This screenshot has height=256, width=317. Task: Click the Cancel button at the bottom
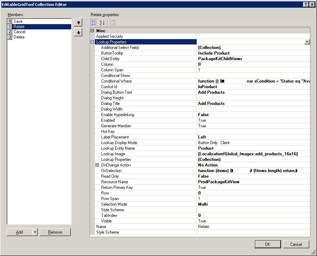click(x=296, y=244)
